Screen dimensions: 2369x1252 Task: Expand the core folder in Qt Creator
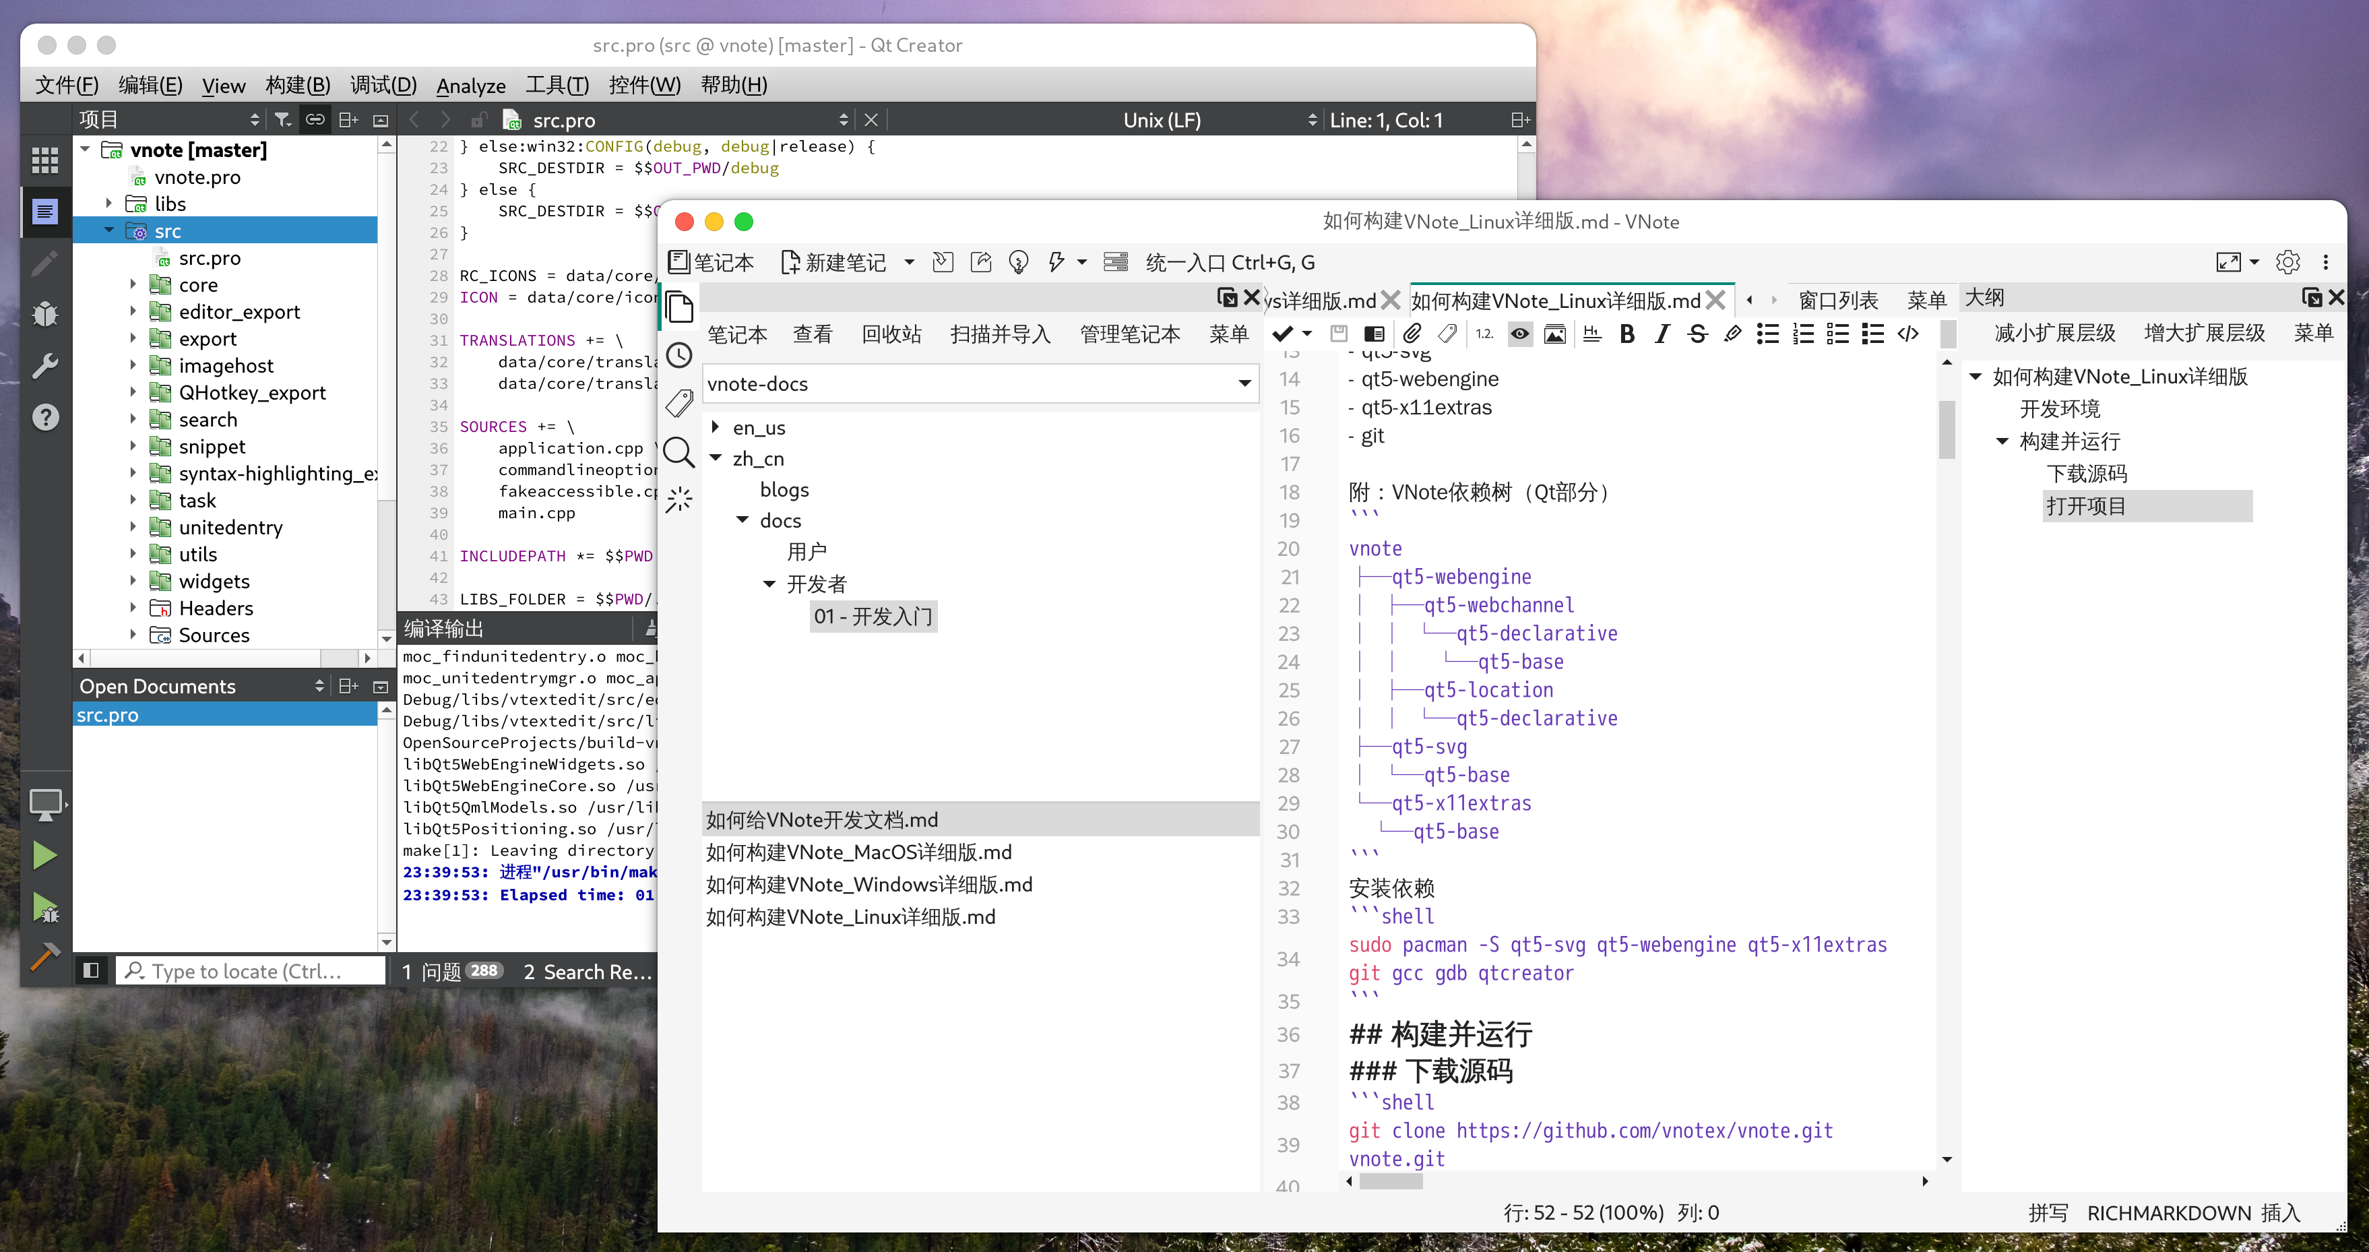133,284
